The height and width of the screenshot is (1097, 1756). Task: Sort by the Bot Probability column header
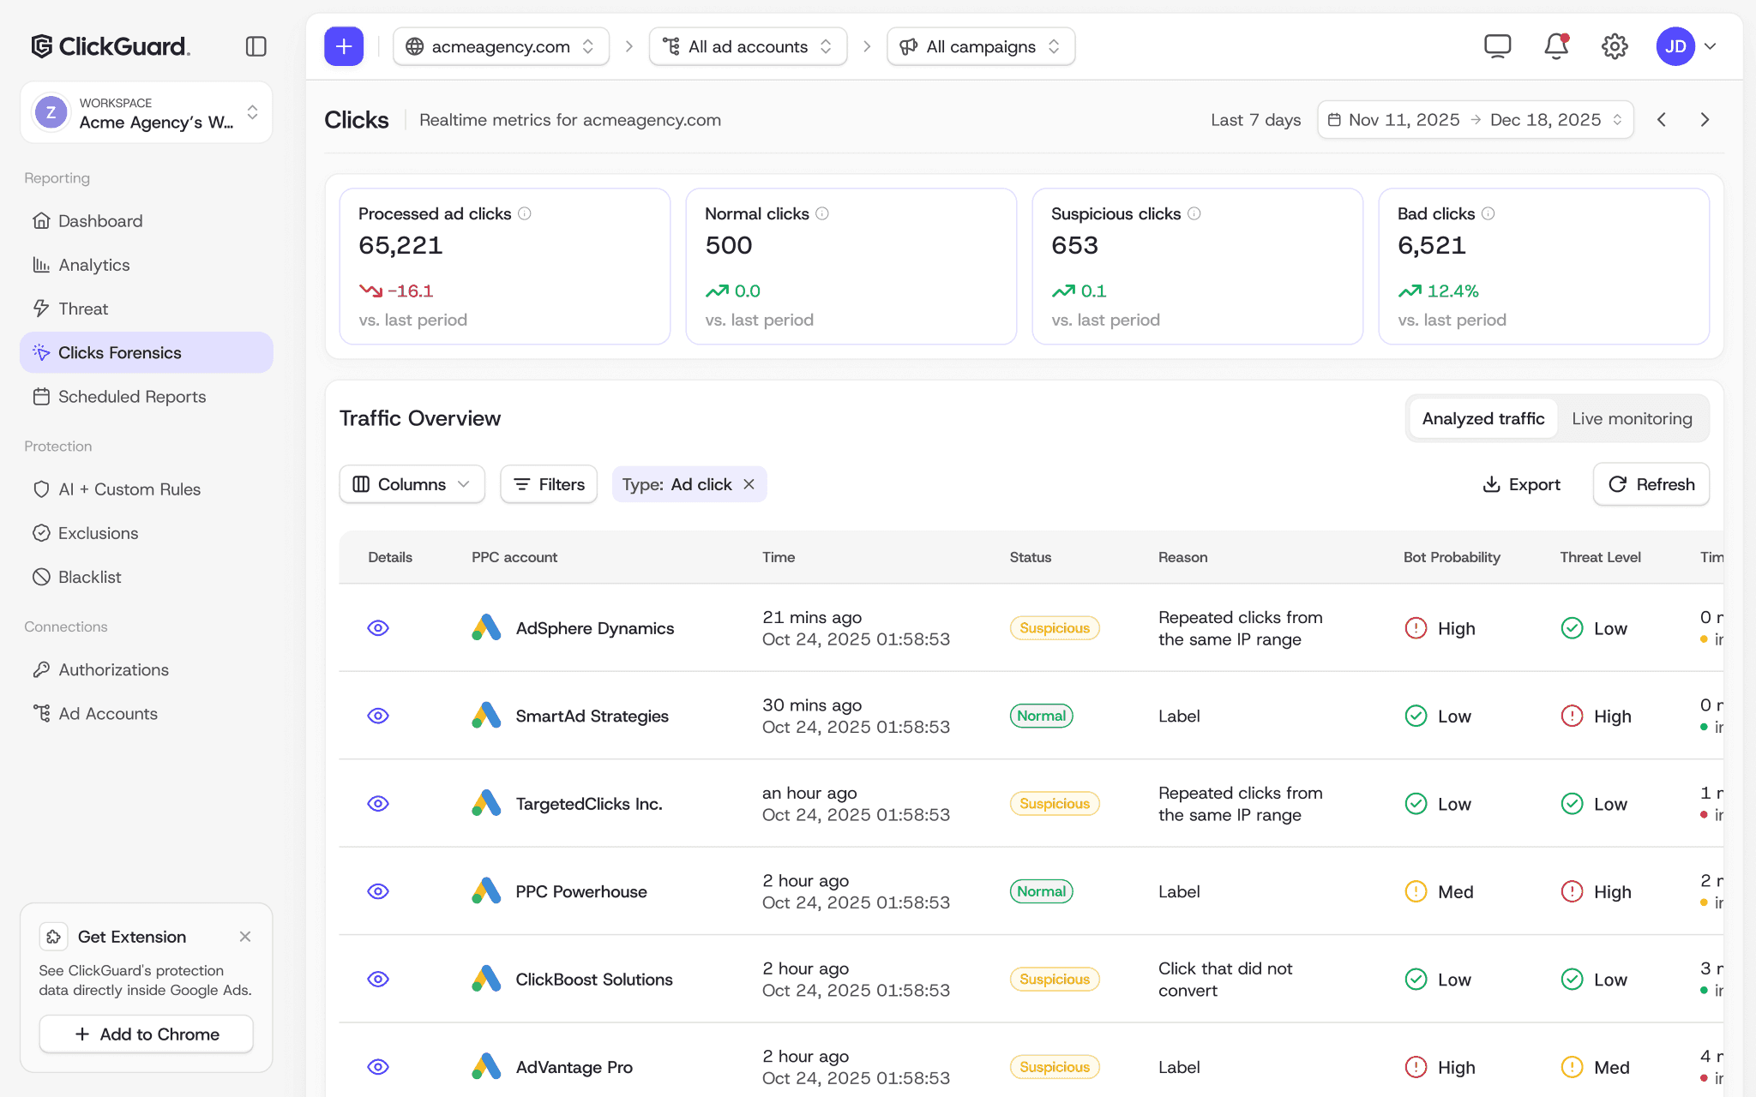tap(1452, 557)
